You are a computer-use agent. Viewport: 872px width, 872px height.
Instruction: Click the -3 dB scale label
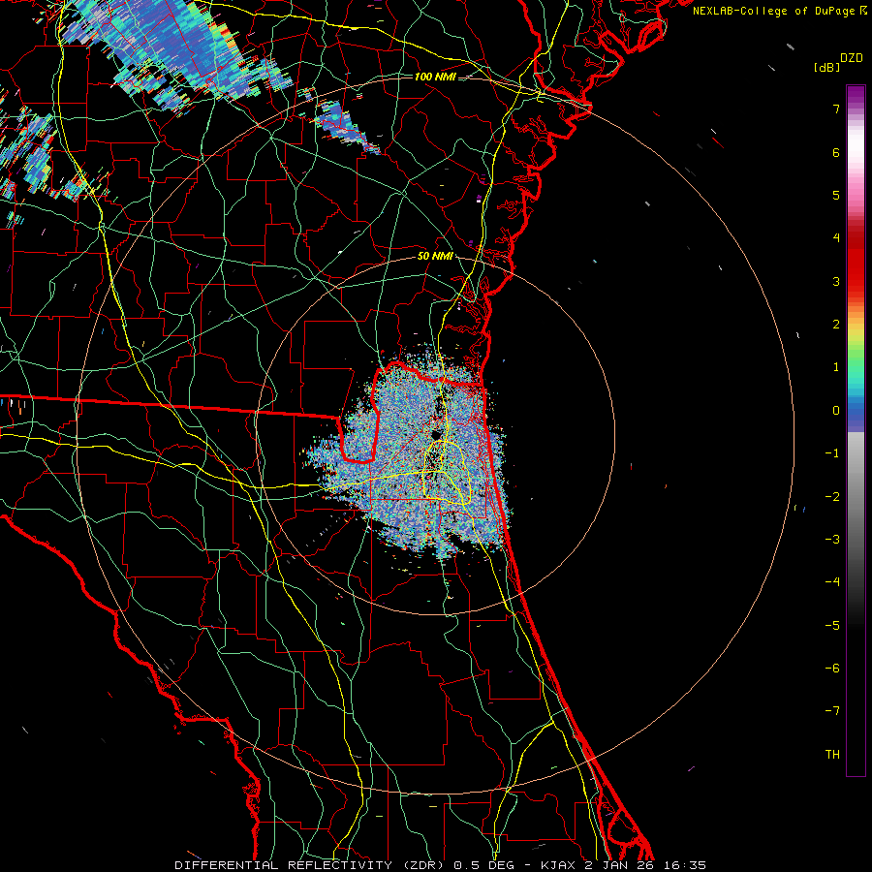(832, 540)
